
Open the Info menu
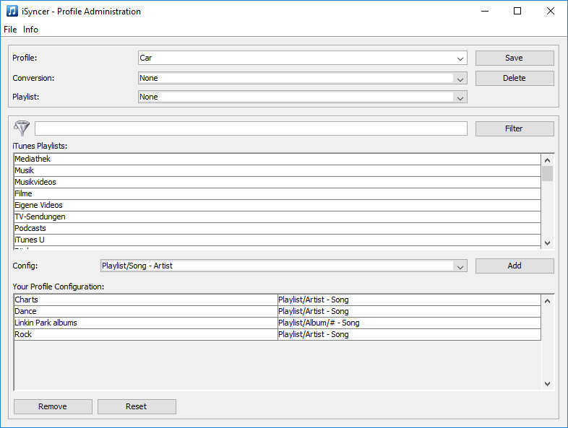pyautogui.click(x=30, y=30)
